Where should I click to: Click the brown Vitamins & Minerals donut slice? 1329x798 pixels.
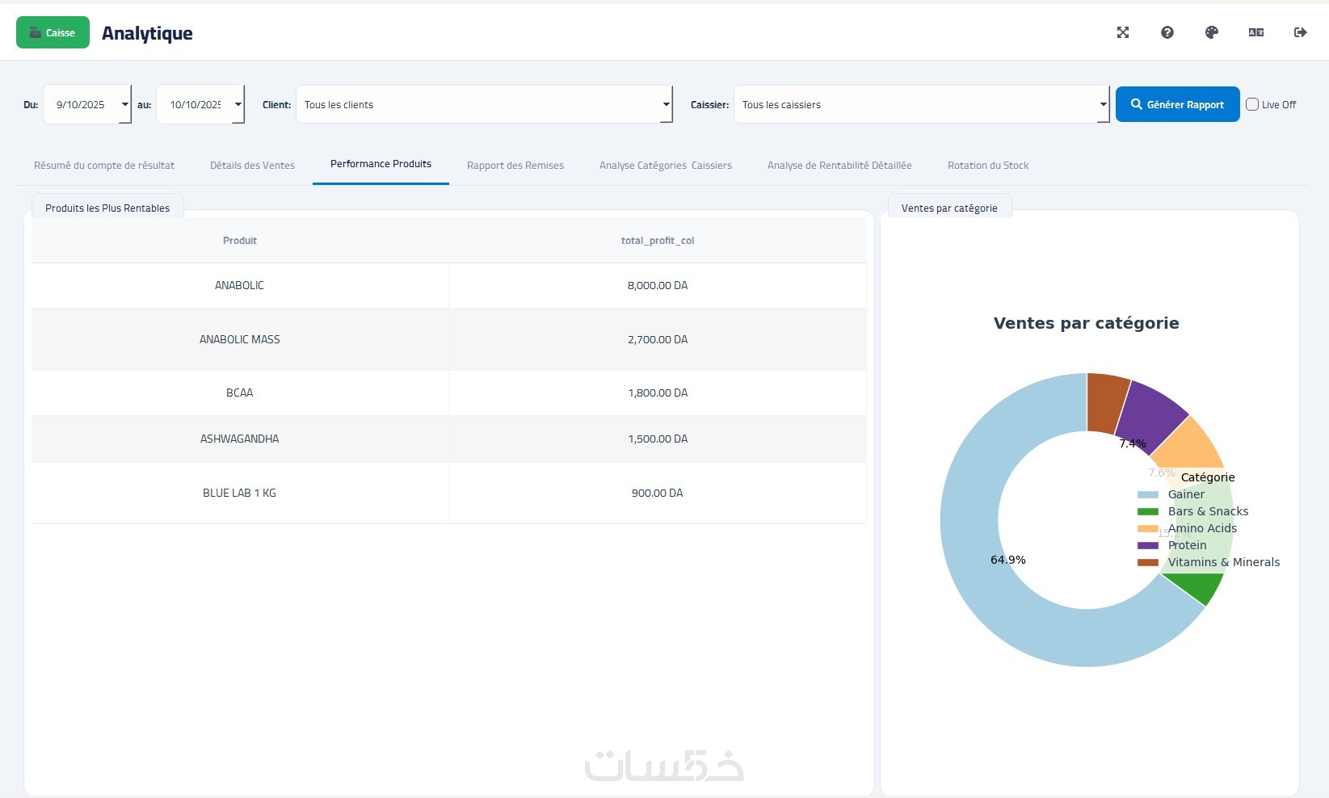(1106, 402)
